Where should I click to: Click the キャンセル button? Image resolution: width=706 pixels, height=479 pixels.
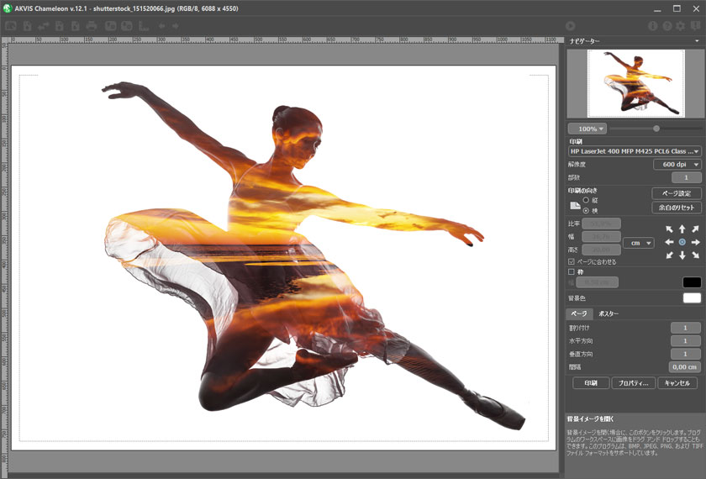tap(677, 383)
